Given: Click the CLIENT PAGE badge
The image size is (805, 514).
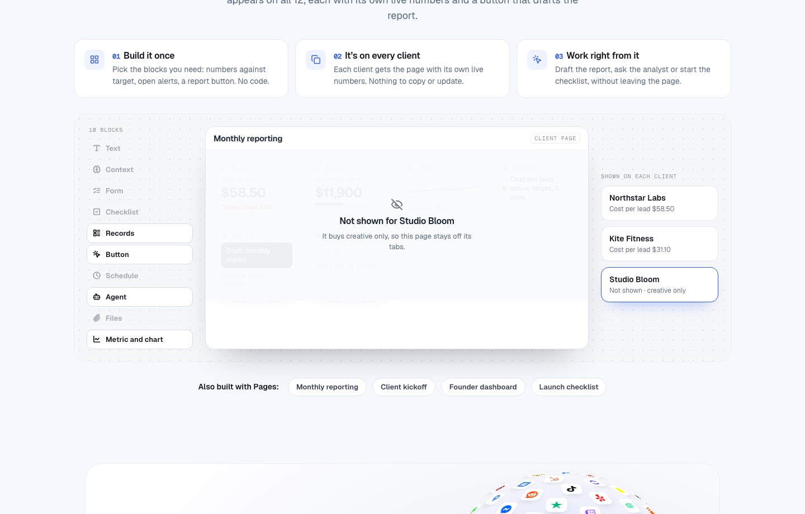Looking at the screenshot, I should pyautogui.click(x=555, y=139).
